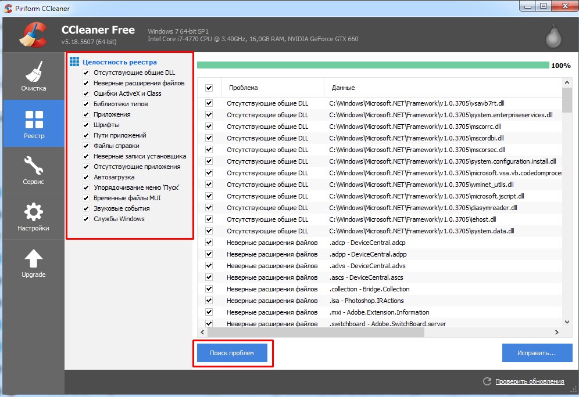Viewport: 579px width, 397px height.
Task: Select the diasymreader.dll path entry
Action: pyautogui.click(x=423, y=208)
